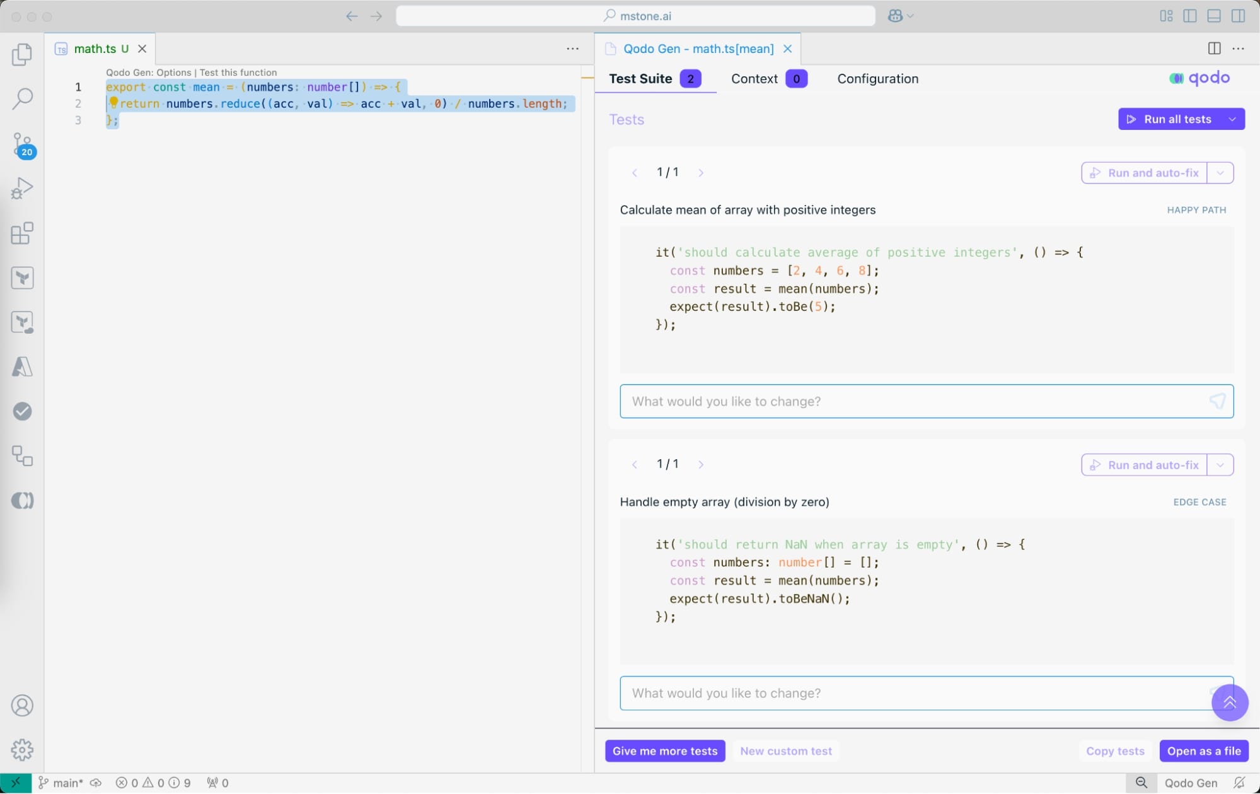Open the Search view in sidebar
Viewport: 1260px width, 794px height.
[x=22, y=98]
